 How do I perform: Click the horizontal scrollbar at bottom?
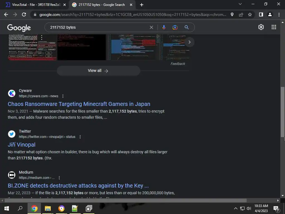coord(126,201)
